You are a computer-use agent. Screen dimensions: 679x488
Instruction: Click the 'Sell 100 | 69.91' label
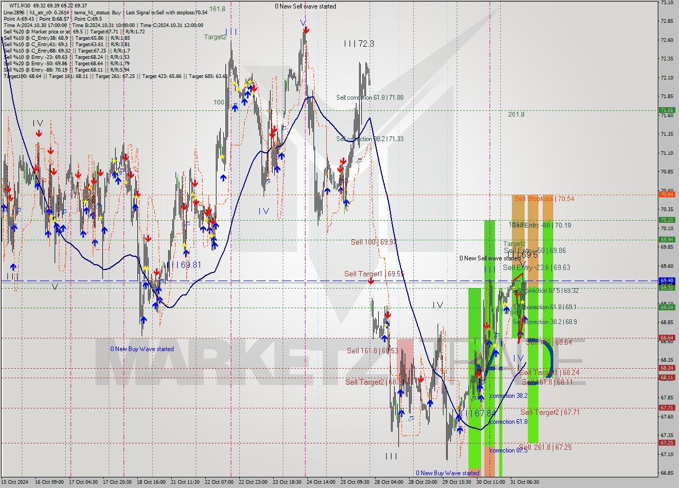pos(373,242)
